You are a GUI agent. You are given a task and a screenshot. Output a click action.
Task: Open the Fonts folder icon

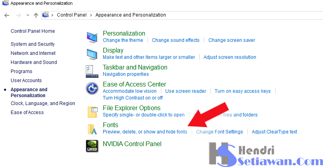tap(92, 129)
